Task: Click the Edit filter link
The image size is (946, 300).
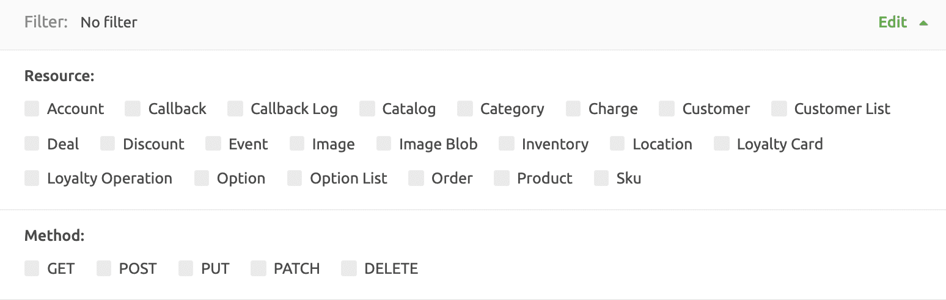Action: click(892, 23)
